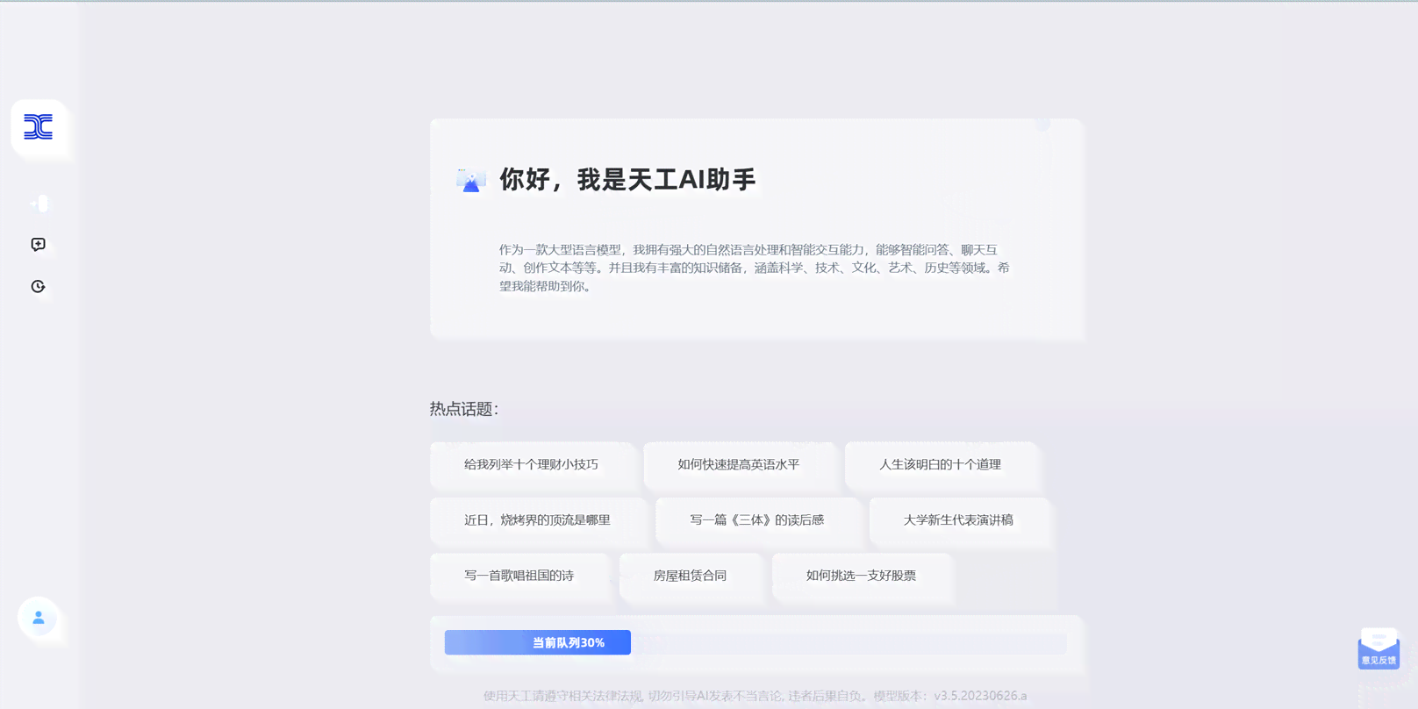Collapse the sidebar with the arrow icon
Screen dimensions: 1418x709
tap(39, 204)
